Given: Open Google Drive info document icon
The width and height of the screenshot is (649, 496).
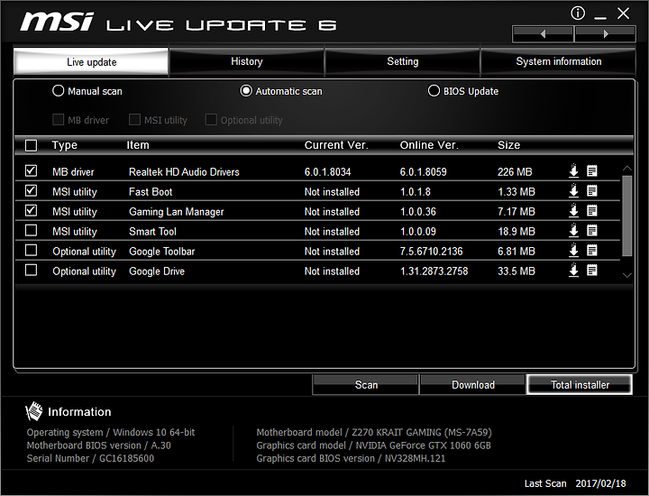Looking at the screenshot, I should tap(592, 271).
